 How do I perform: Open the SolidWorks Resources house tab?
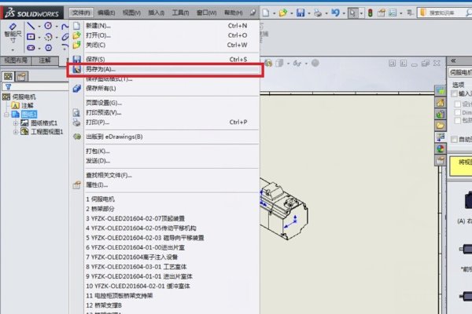tap(440, 103)
